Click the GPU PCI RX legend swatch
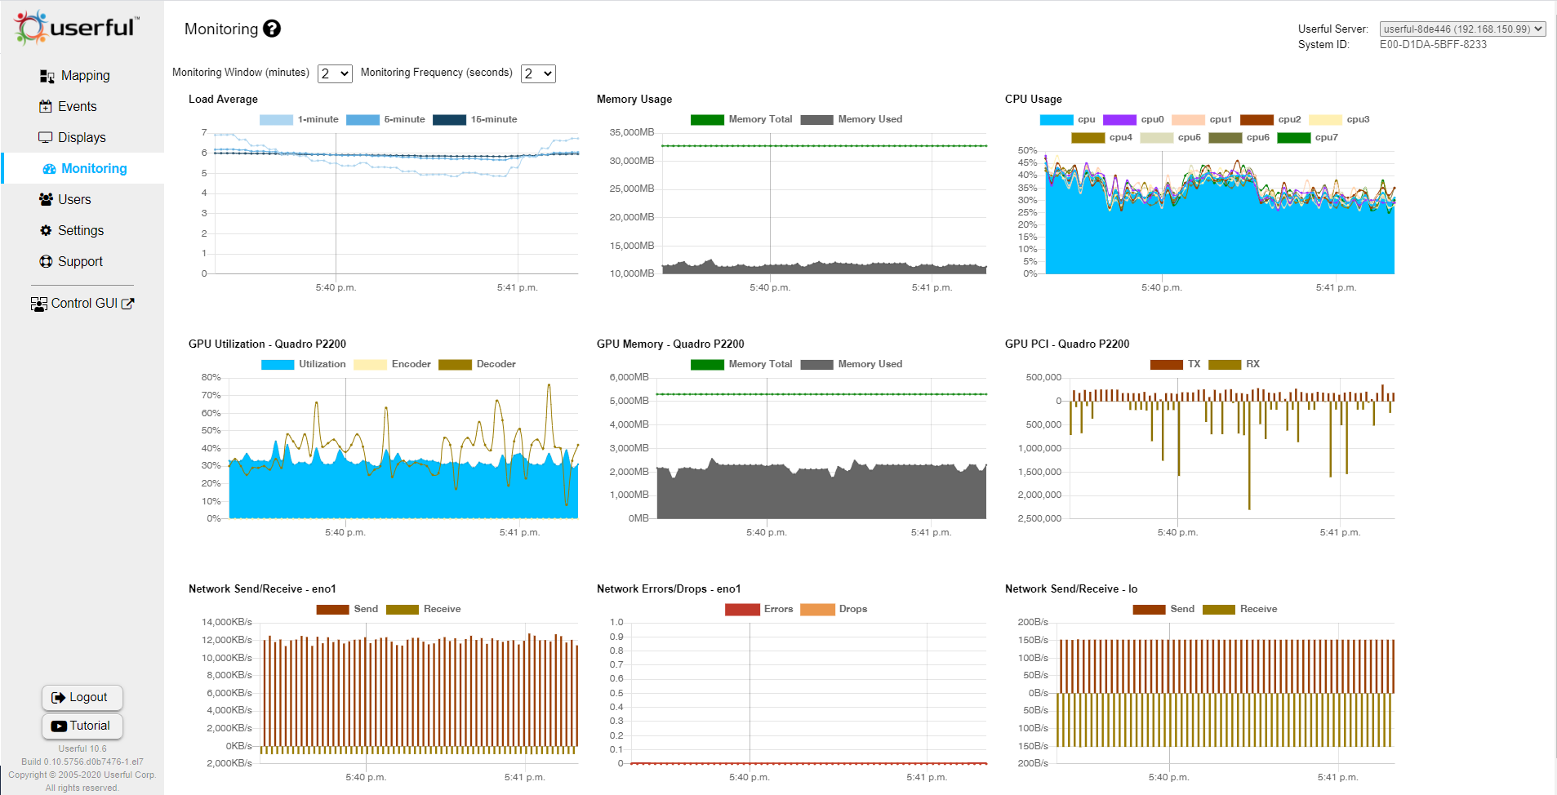The image size is (1557, 795). (x=1225, y=364)
